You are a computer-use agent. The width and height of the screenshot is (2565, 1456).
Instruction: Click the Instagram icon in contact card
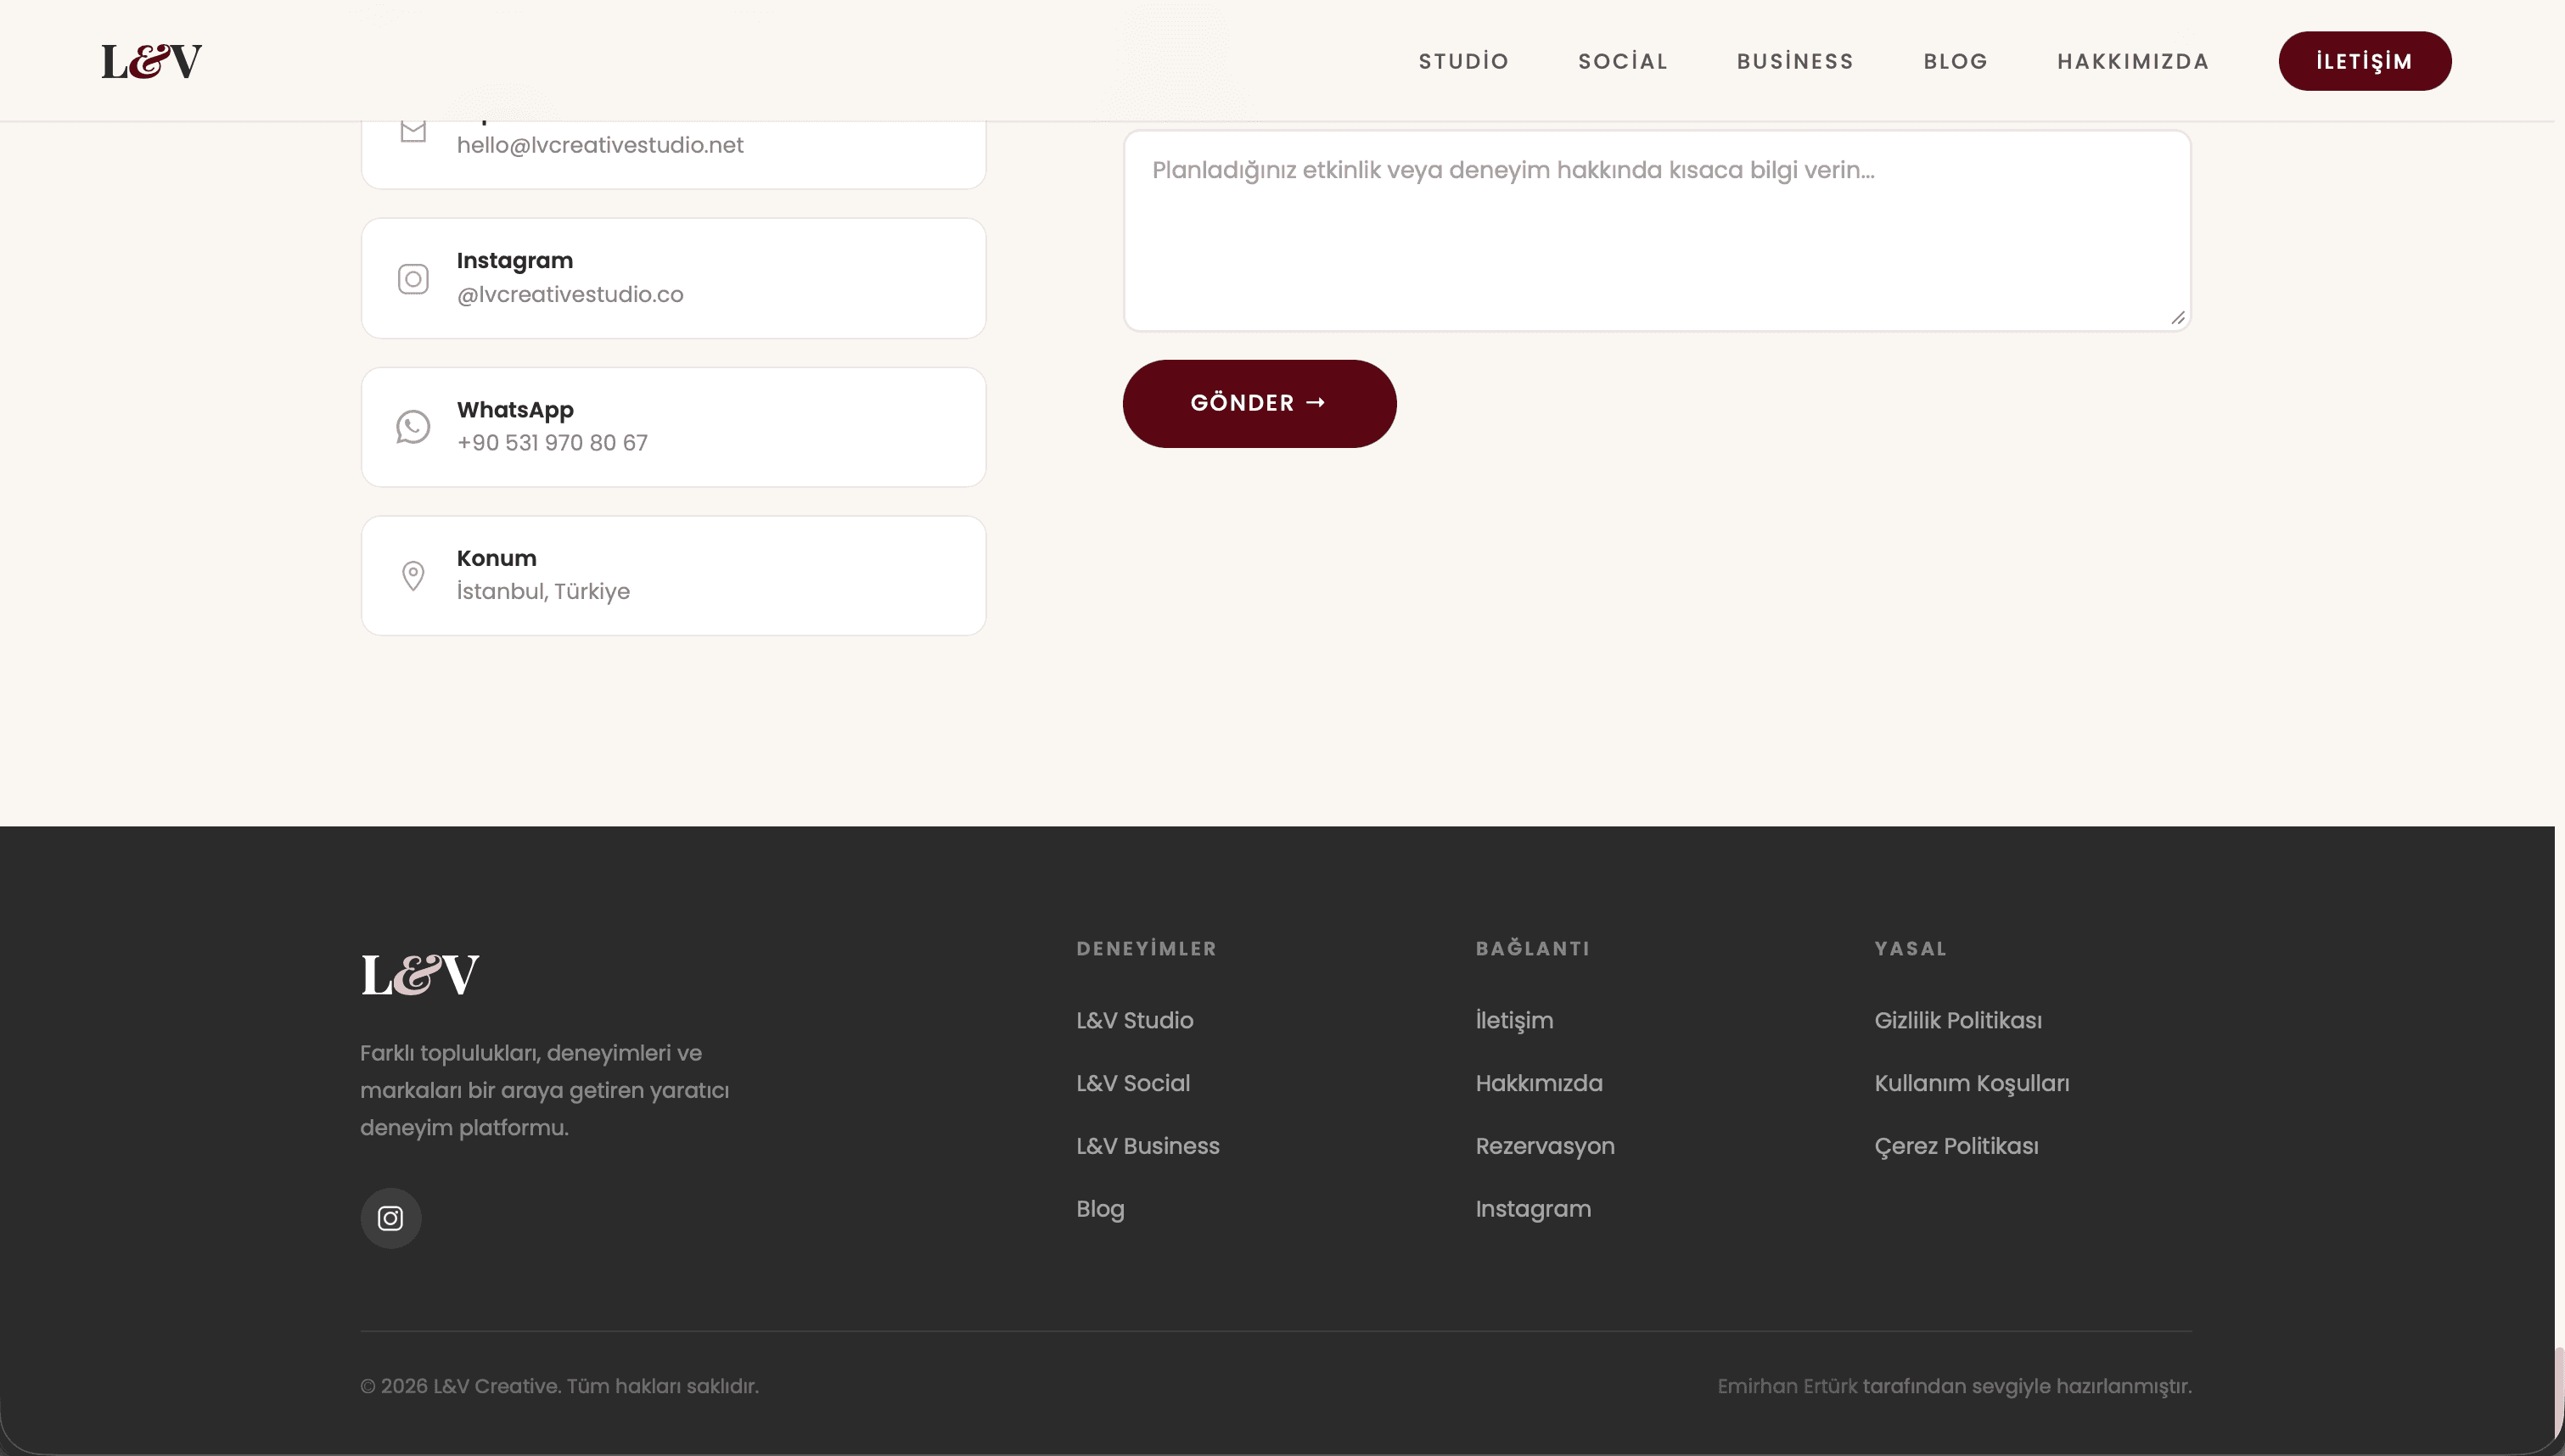point(413,279)
